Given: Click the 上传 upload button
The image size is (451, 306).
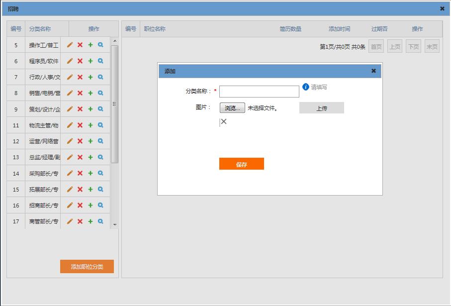Looking at the screenshot, I should tap(321, 108).
